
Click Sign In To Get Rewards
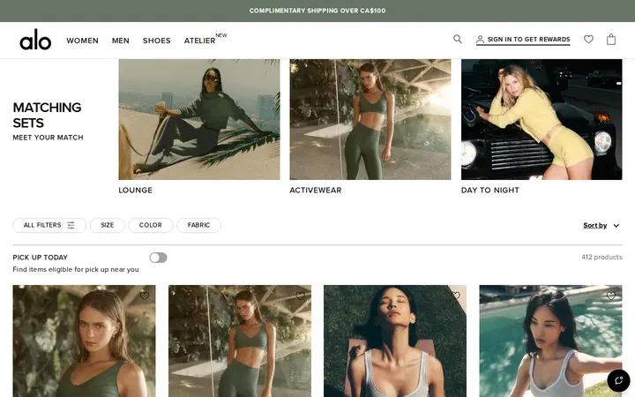click(523, 40)
